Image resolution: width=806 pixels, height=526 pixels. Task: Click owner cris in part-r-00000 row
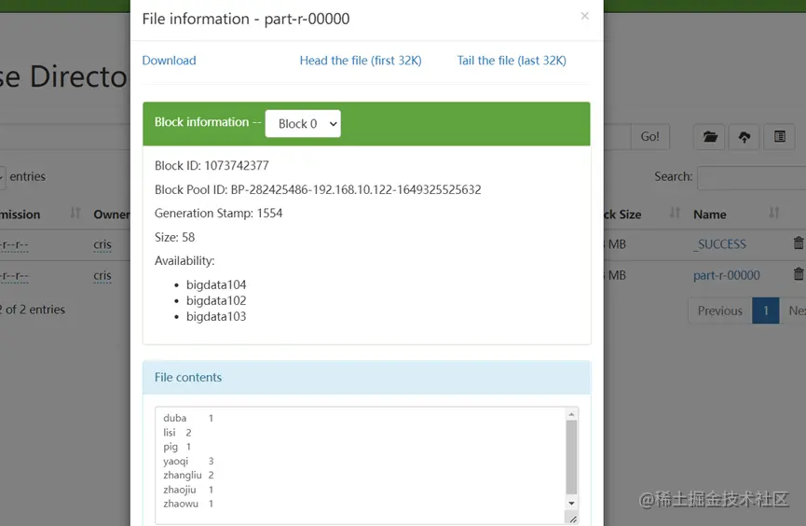102,276
